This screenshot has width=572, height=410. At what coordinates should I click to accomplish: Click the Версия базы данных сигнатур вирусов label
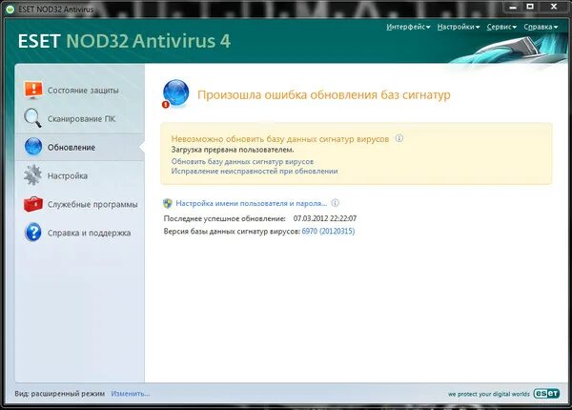232,231
